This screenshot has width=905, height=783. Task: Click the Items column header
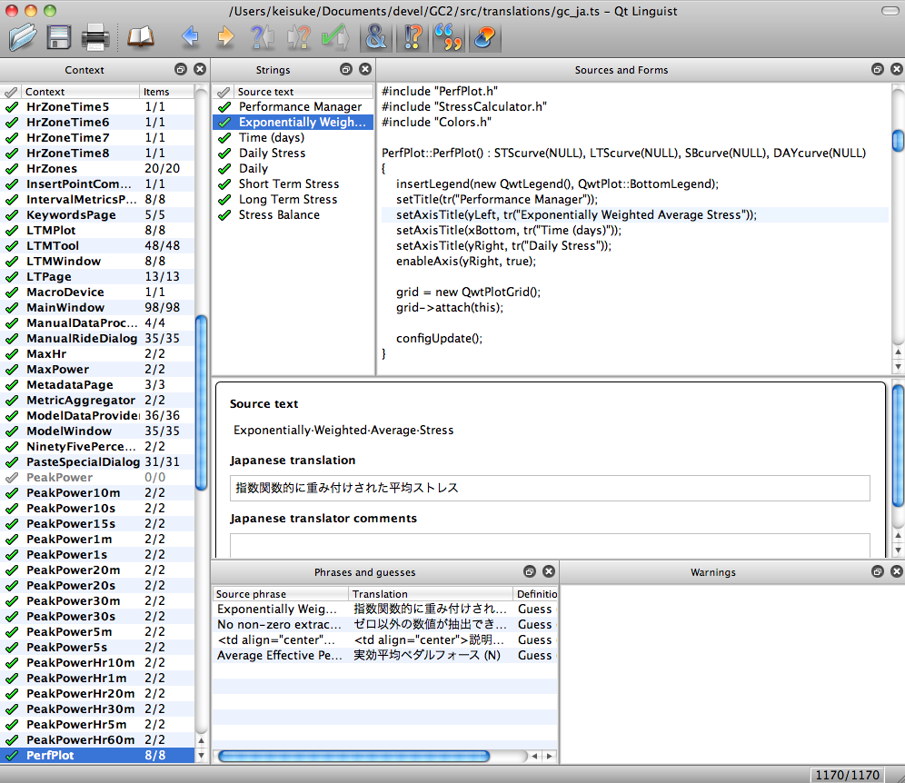[x=166, y=92]
